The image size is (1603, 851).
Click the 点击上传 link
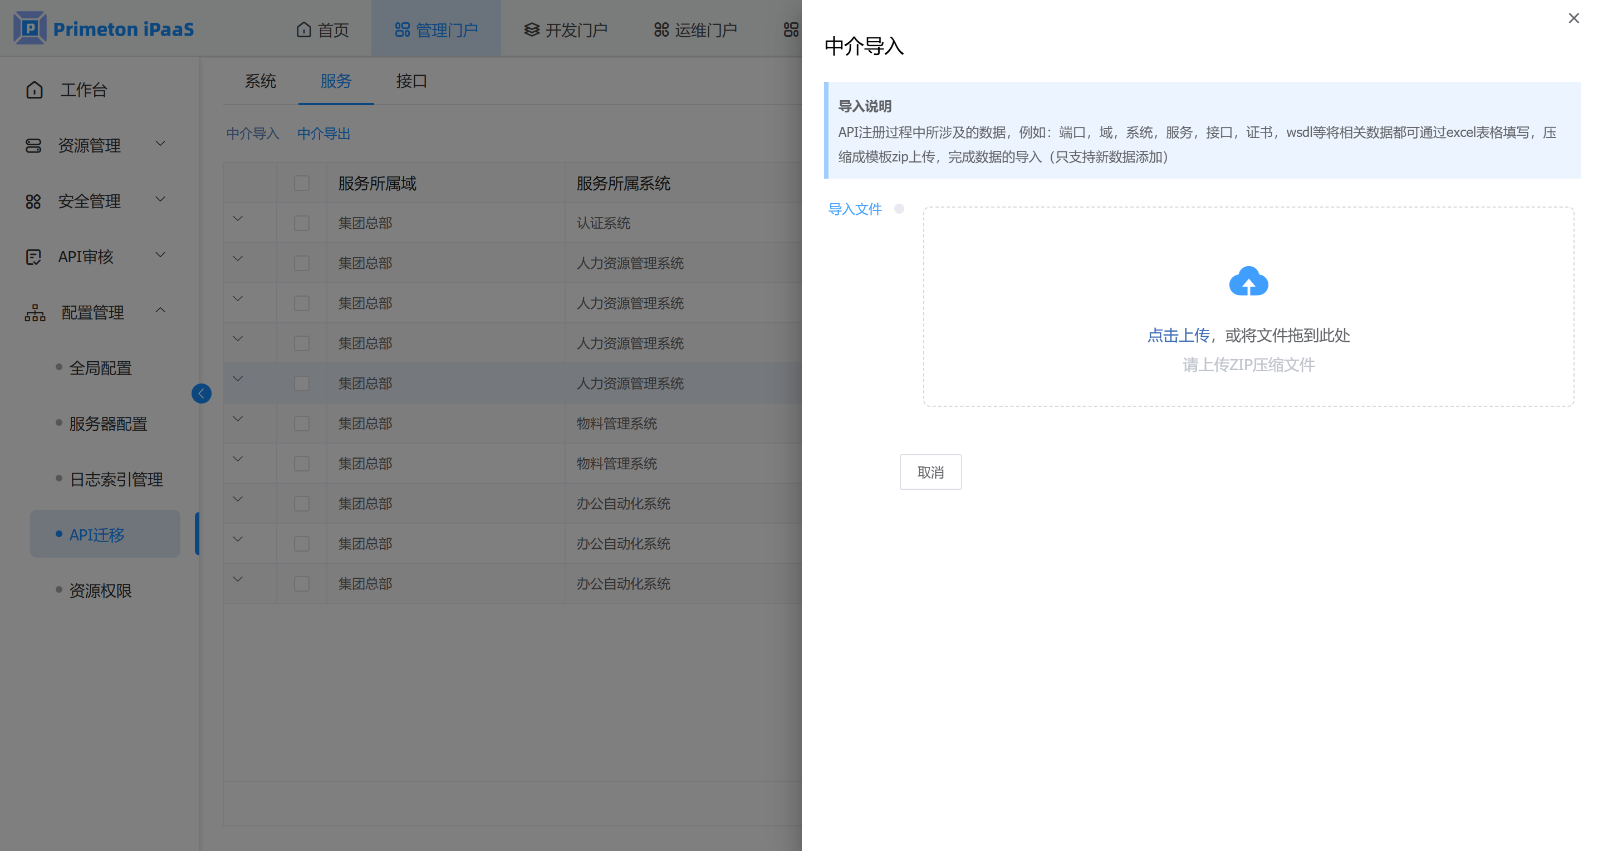1178,335
